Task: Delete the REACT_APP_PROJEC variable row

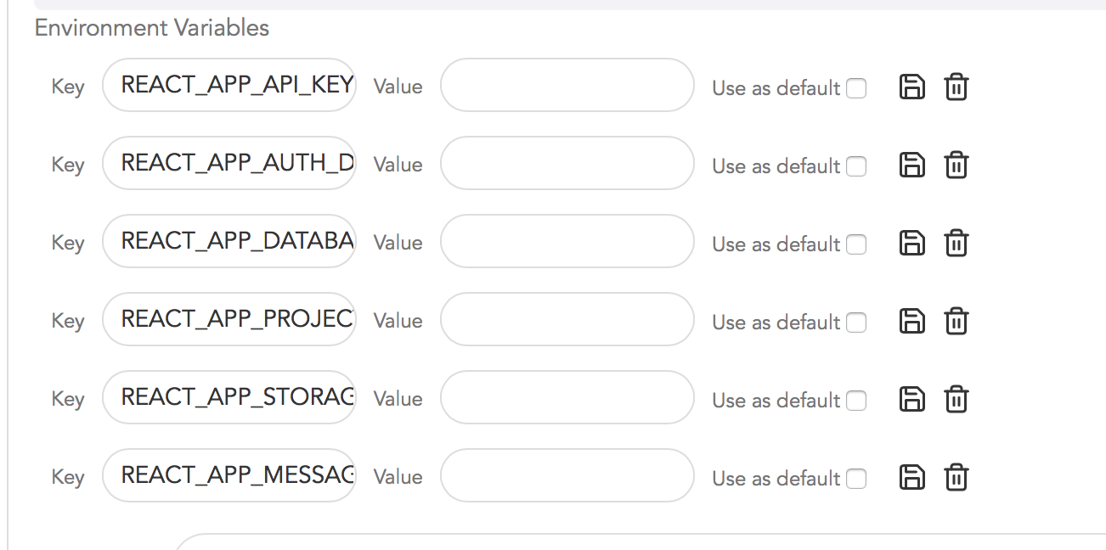Action: pos(956,321)
